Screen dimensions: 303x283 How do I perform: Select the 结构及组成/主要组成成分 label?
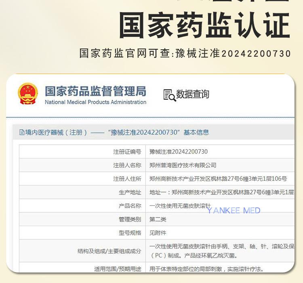109,251
